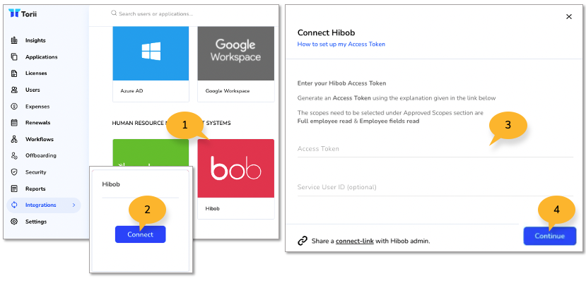Click the Google Workspace card label
The image size is (586, 281).
coord(228,90)
